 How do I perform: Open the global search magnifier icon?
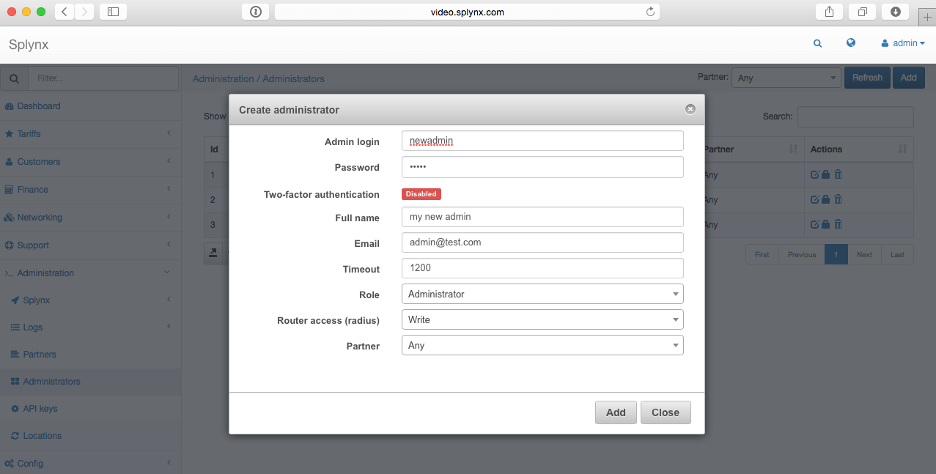(817, 43)
